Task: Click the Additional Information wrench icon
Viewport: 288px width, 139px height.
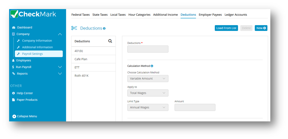Action: (x=18, y=47)
